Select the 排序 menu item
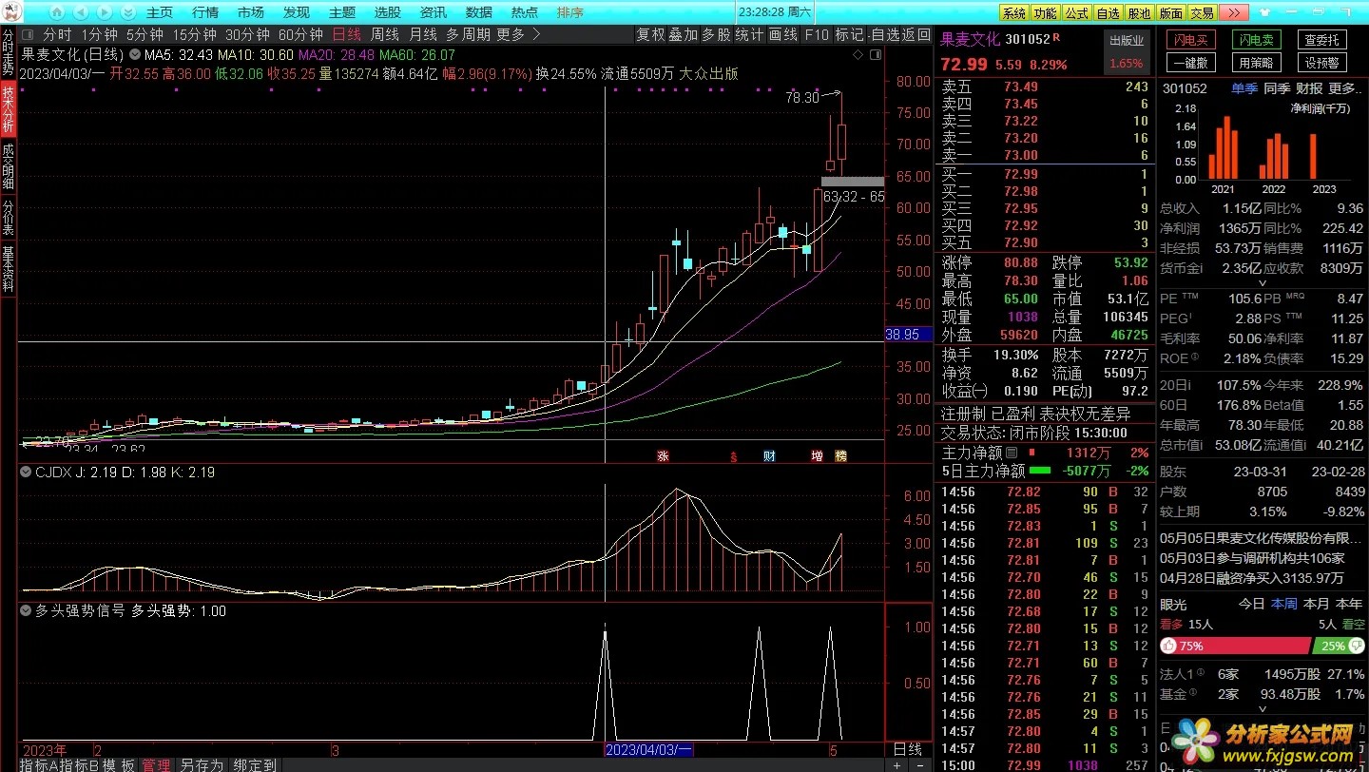Viewport: 1369px width, 772px height. tap(570, 12)
